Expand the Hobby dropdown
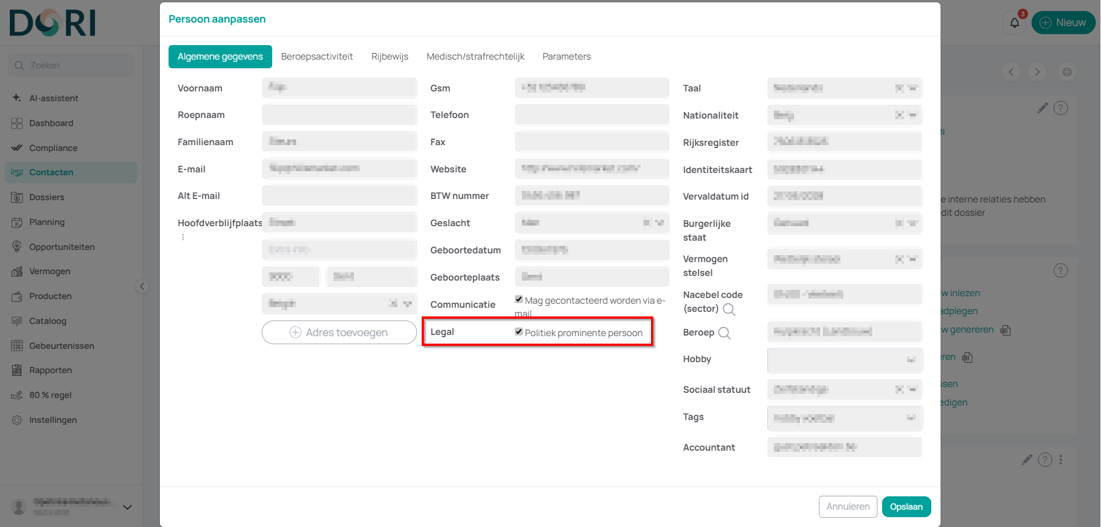This screenshot has height=527, width=1101. [x=844, y=360]
